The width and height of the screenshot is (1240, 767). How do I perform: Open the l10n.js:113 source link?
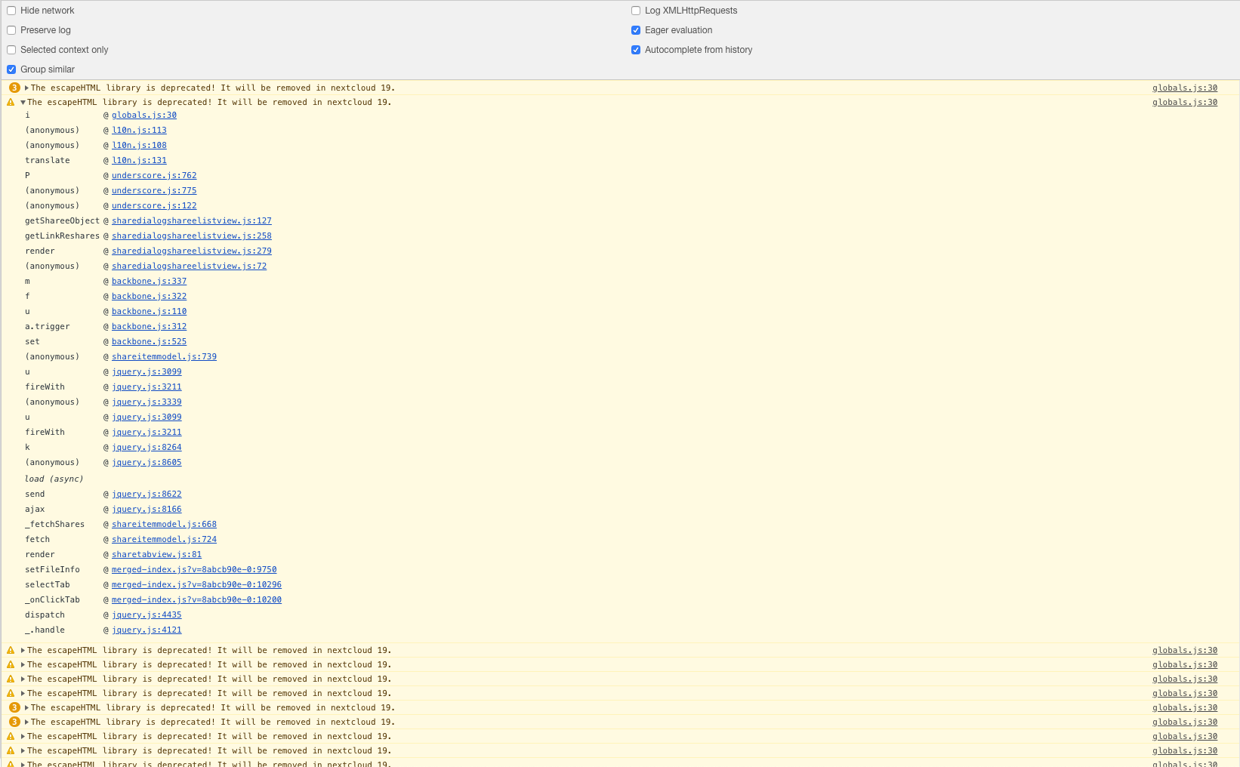point(139,130)
